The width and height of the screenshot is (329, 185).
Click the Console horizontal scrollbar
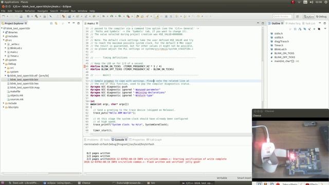(168, 174)
